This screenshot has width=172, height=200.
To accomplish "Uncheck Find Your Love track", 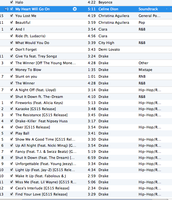I will [12, 194].
